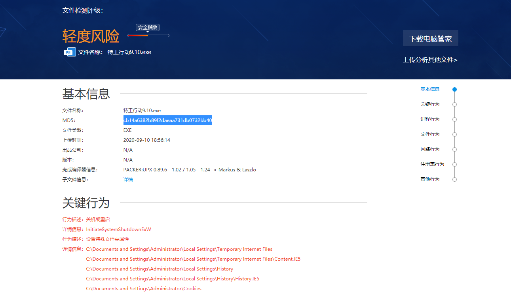Viewport: 511px width, 295px height.
Task: Click the hollow dot beside 注册表行为
Action: pyautogui.click(x=454, y=164)
